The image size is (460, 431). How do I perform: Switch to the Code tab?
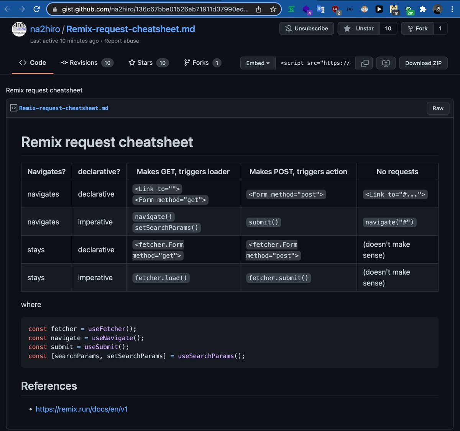point(33,63)
